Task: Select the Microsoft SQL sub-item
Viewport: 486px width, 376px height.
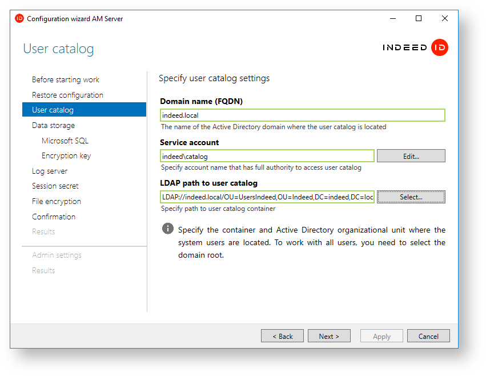Action: 65,141
